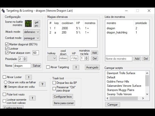Image resolution: width=155 pixels, height=116 pixels.
Task: Open the Combat mode dropdown
Action: pos(32,38)
